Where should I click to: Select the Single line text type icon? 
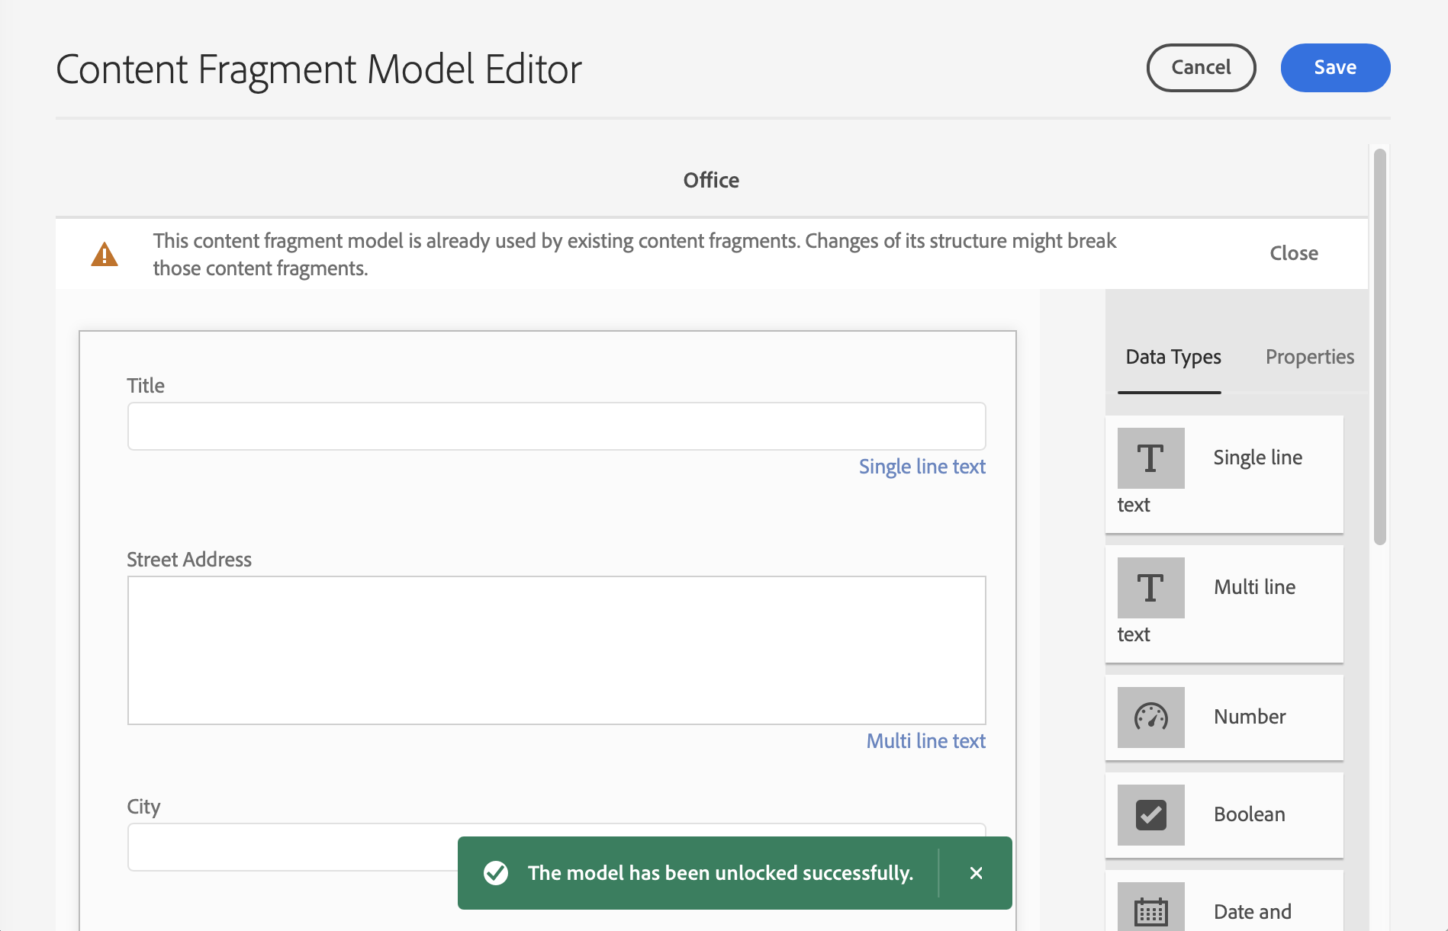(1150, 458)
